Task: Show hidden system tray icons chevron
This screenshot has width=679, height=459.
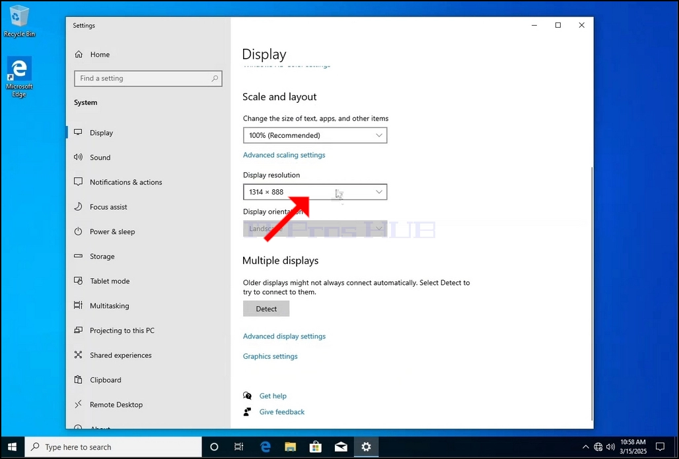Action: [585, 447]
